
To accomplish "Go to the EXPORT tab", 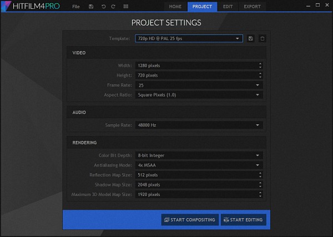I will [x=253, y=7].
